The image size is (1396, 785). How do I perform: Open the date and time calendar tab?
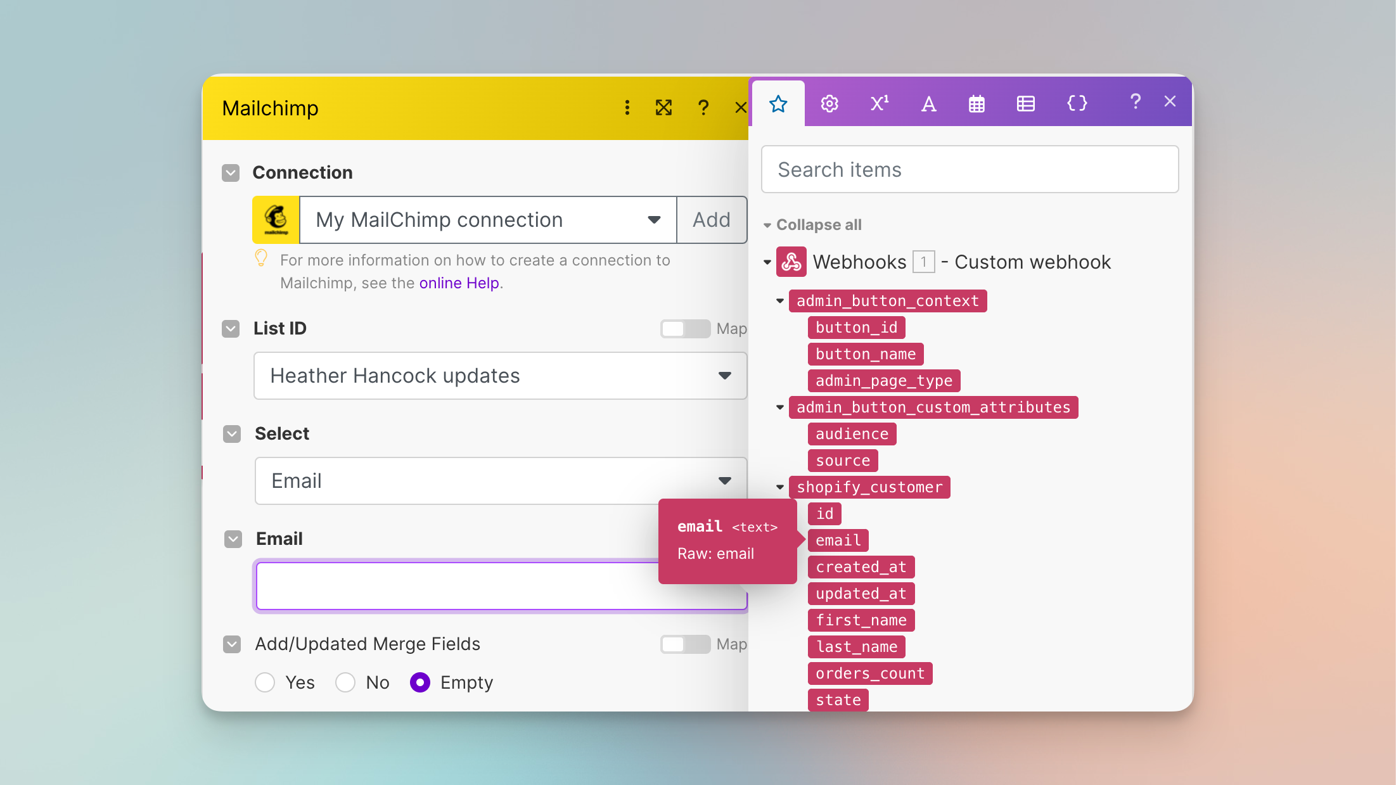(x=977, y=103)
